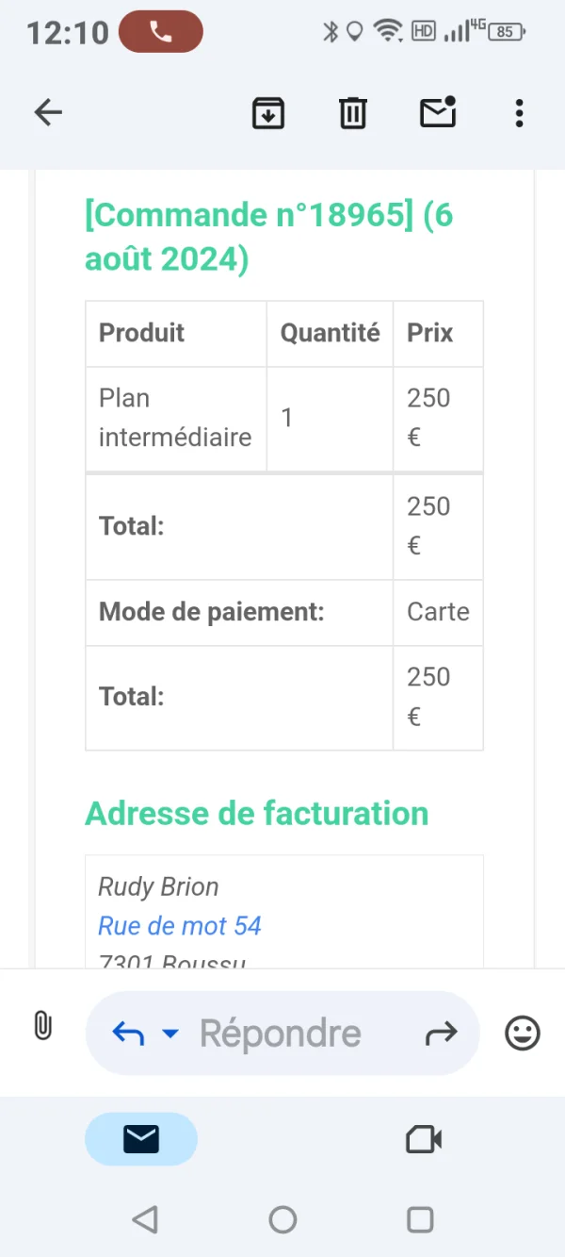Expand the reply type dropdown arrow
This screenshot has height=1257, width=565.
point(170,1034)
